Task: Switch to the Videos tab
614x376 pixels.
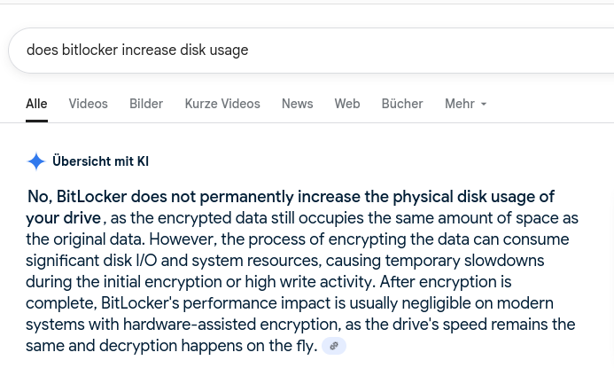Action: pyautogui.click(x=88, y=104)
